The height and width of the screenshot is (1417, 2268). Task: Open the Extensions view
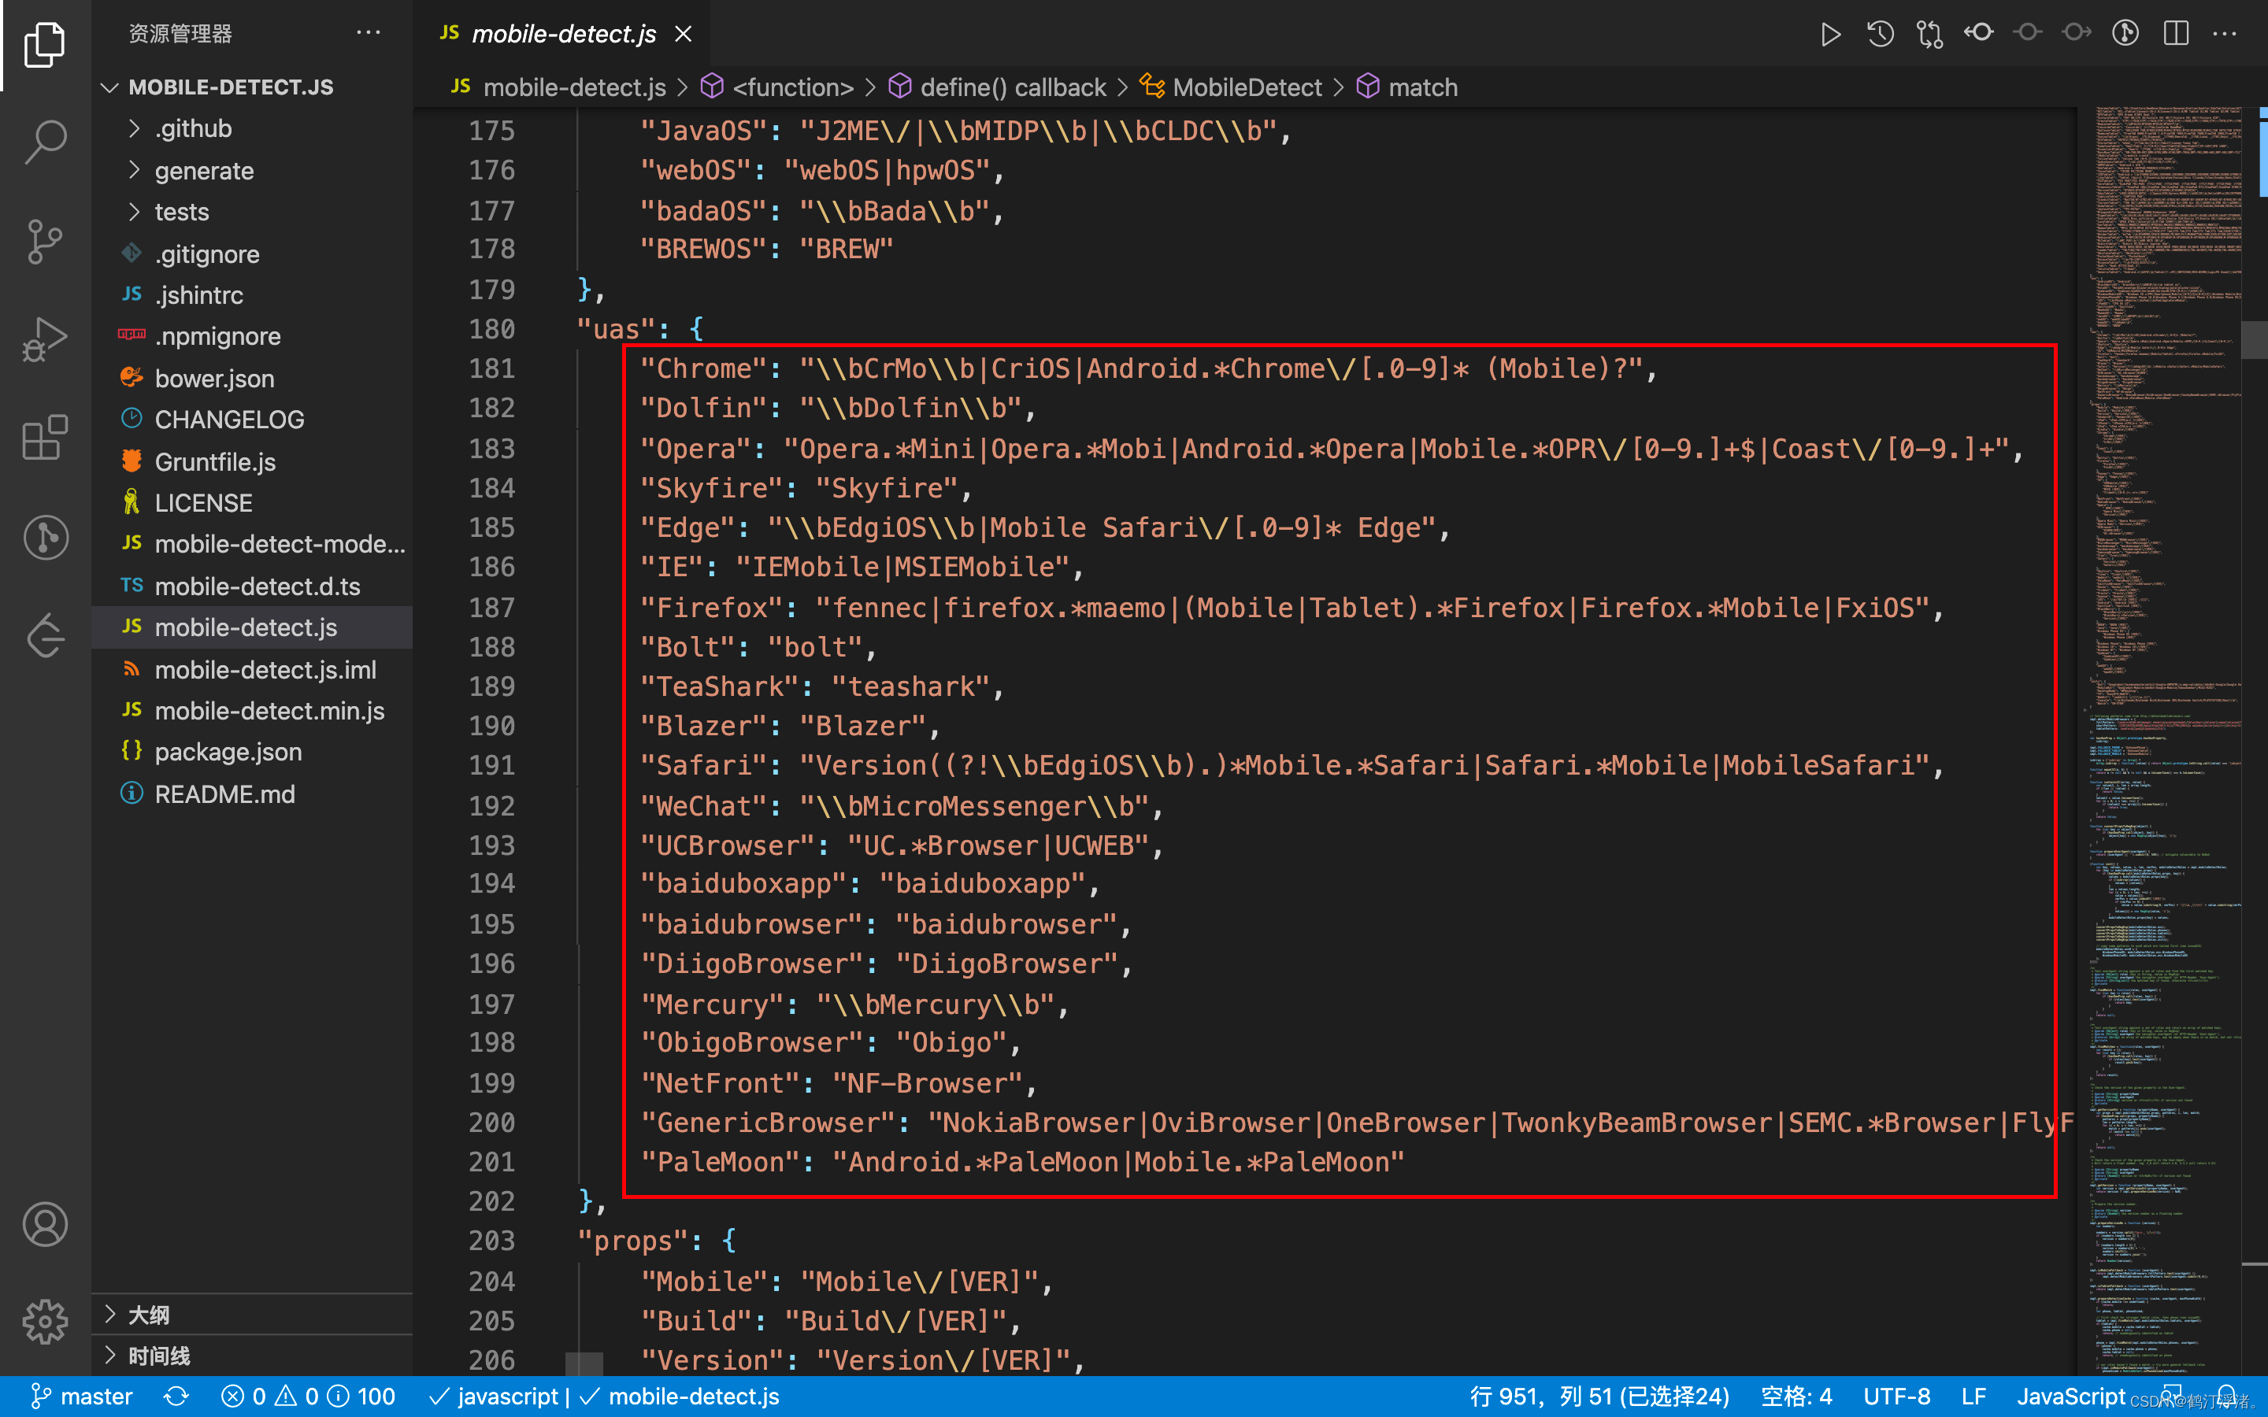tap(45, 438)
